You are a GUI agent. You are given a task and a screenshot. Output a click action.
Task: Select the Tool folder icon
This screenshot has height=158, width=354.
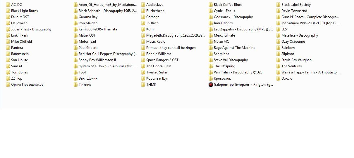75,72
